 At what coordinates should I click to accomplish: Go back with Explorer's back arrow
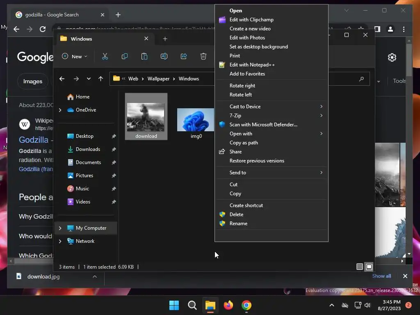click(62, 79)
